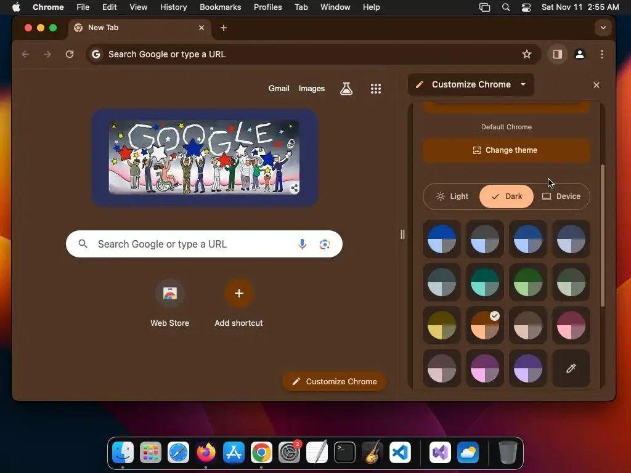Click the Change theme button
631x473 pixels.
point(507,150)
